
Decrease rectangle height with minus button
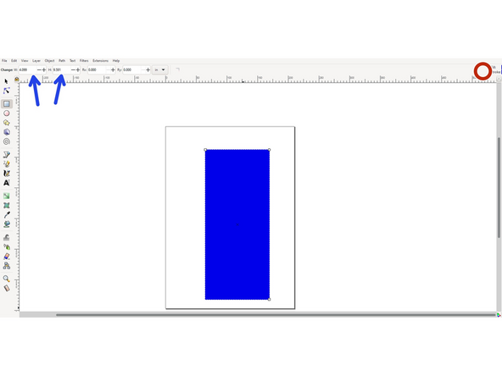(73, 69)
